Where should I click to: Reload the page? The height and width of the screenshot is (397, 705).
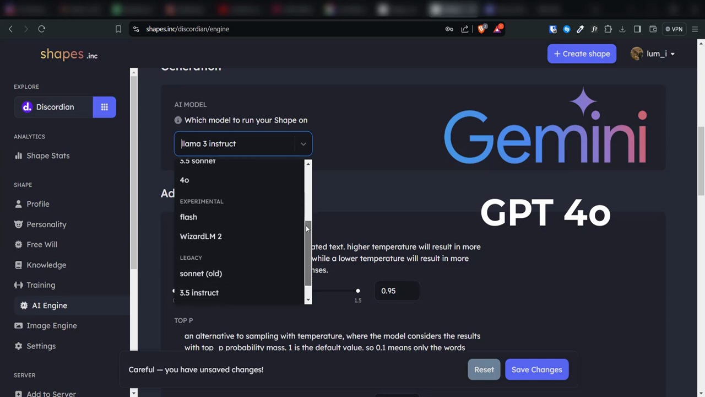(41, 29)
